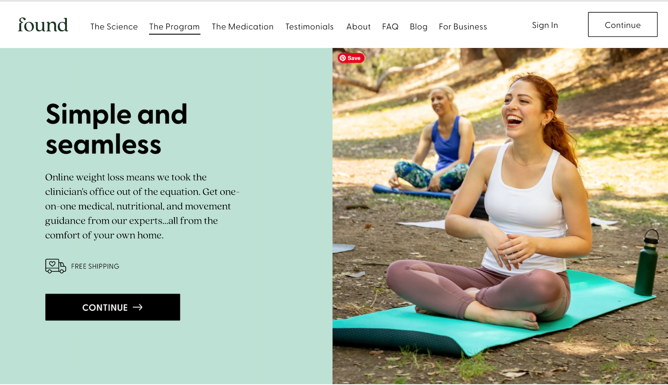Open Testimonials in the navigation
The width and height of the screenshot is (668, 385).
tap(310, 27)
